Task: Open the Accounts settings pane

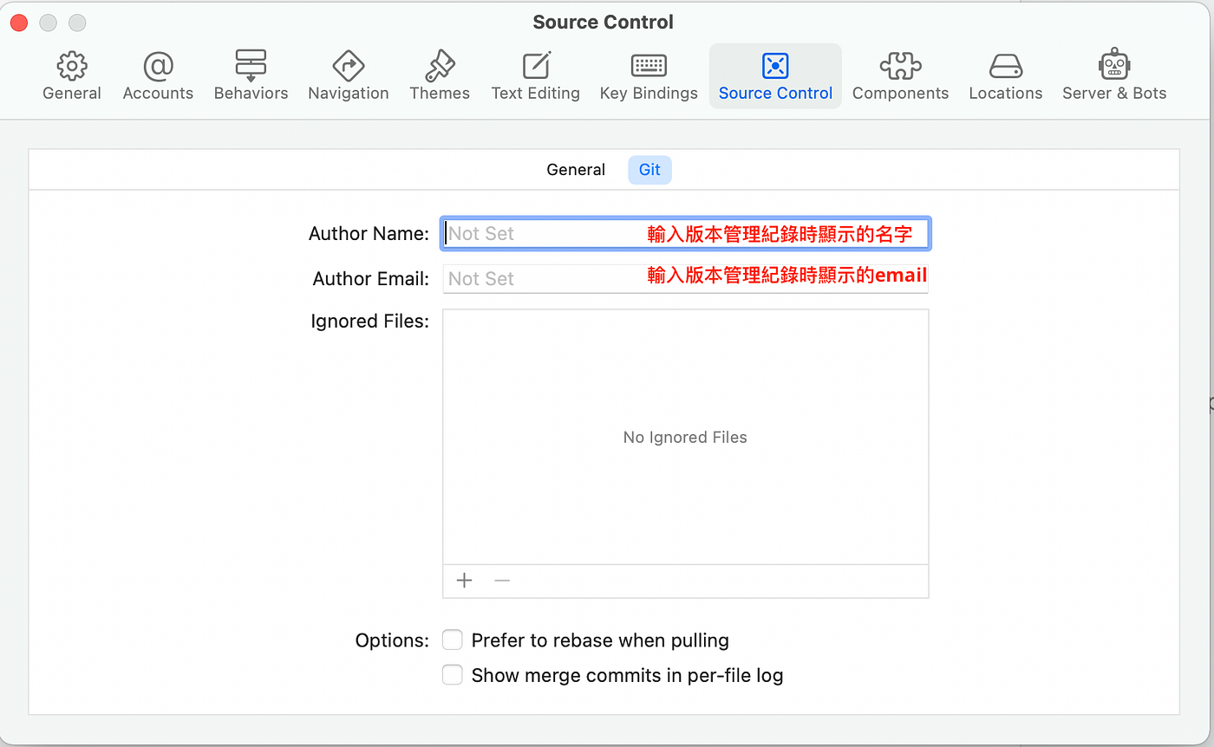Action: pos(157,74)
